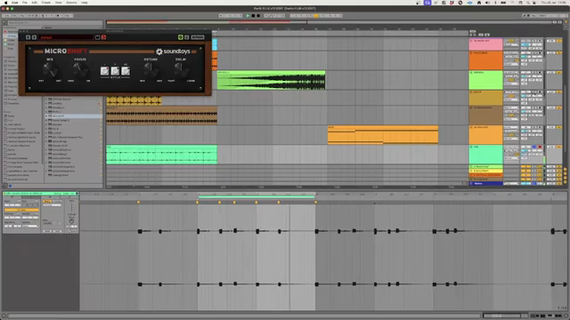
Task: Go to previous MicroShift preset arrow
Action: (x=28, y=37)
